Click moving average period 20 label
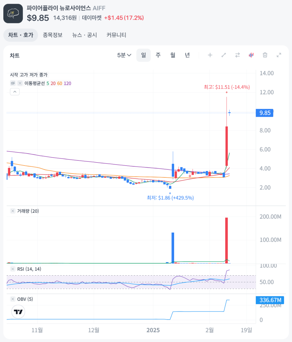Viewport: 292px width, 342px height. pyautogui.click(x=53, y=83)
